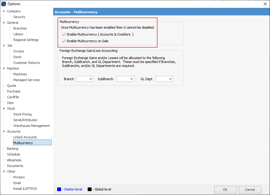270x195 pixels.
Task: Open the Banking options page
Action: [13, 149]
